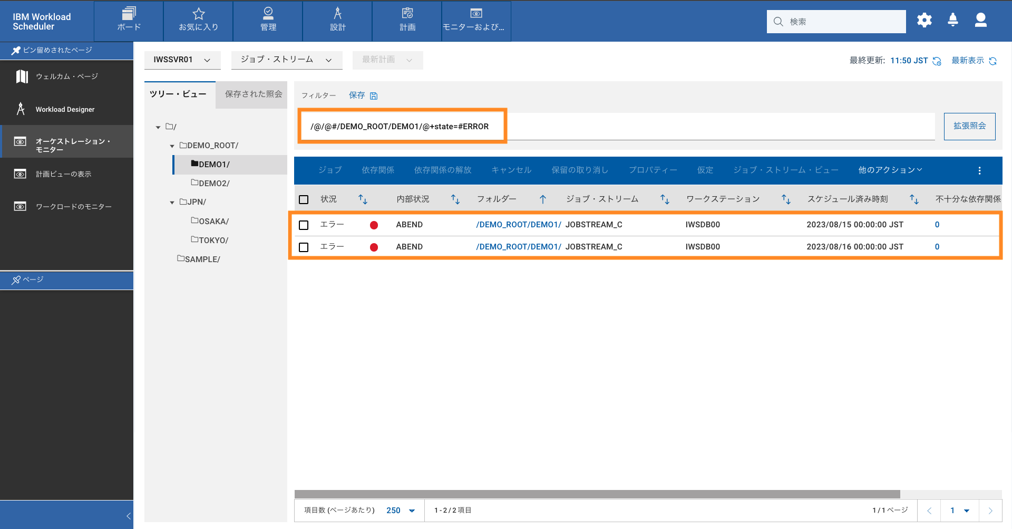The image size is (1012, 529).
Task: Switch to 保存された照会 tab
Action: [x=252, y=94]
